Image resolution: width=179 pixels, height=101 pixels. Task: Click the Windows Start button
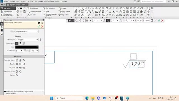[51, 98]
